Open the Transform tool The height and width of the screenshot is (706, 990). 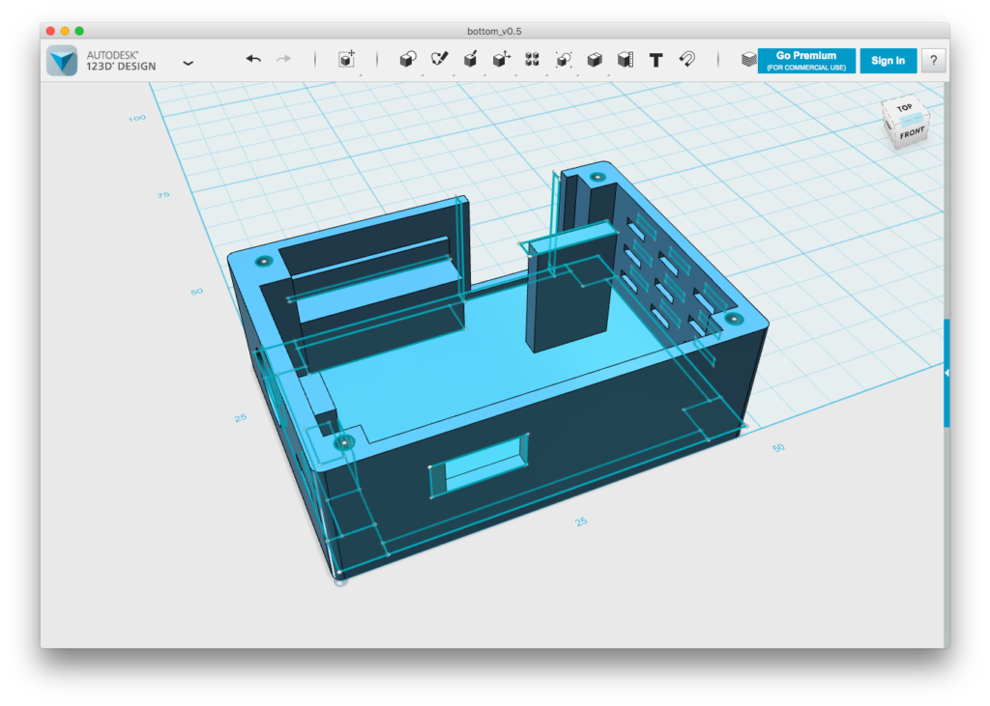346,60
